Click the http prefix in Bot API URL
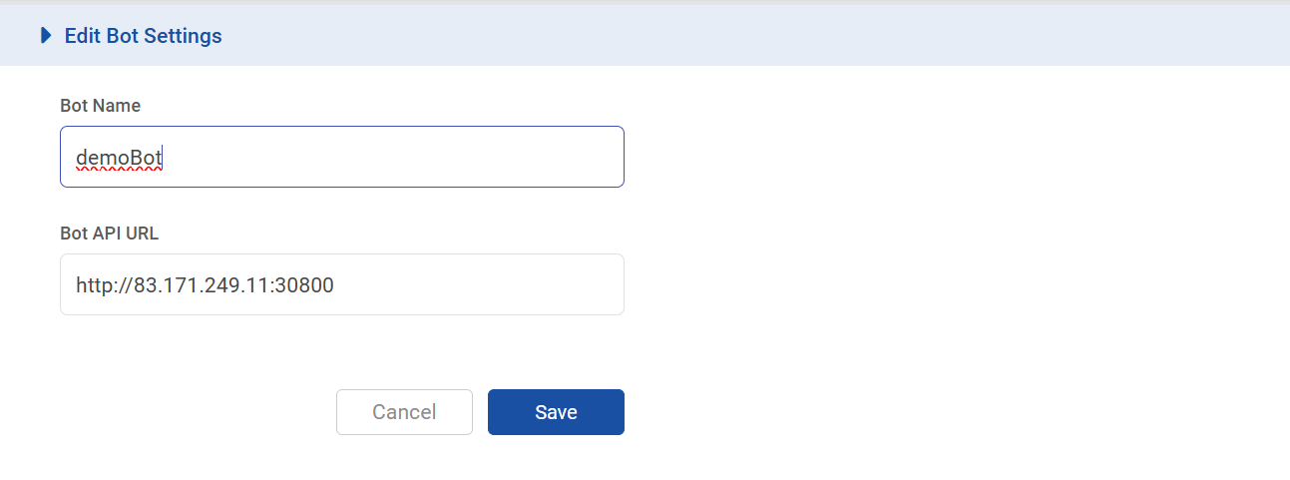This screenshot has height=480, width=1290. coord(92,285)
